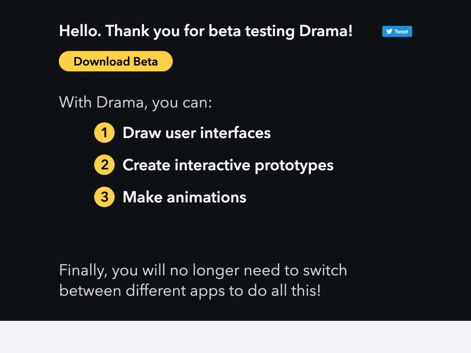Click the word "Drama" in the subtitle
The width and height of the screenshot is (471, 353).
120,102
